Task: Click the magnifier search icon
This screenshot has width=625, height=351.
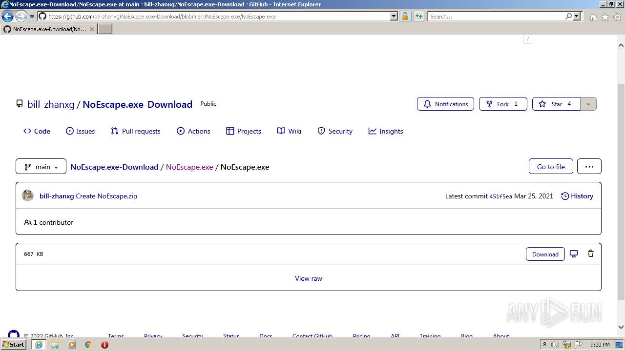Action: pyautogui.click(x=568, y=17)
